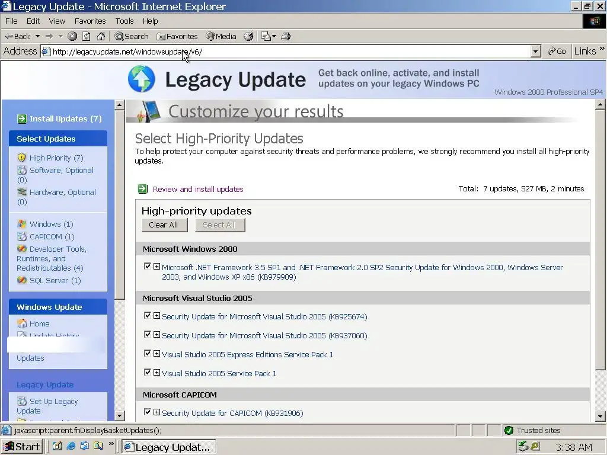Open the Address bar dropdown arrow
Image resolution: width=607 pixels, height=455 pixels.
click(x=535, y=52)
